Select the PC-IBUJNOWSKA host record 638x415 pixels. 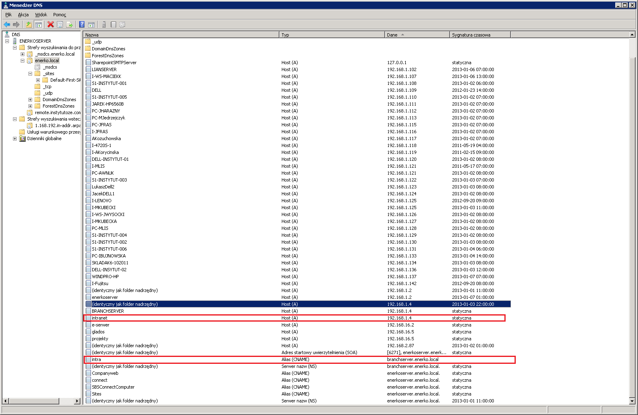coord(297,256)
